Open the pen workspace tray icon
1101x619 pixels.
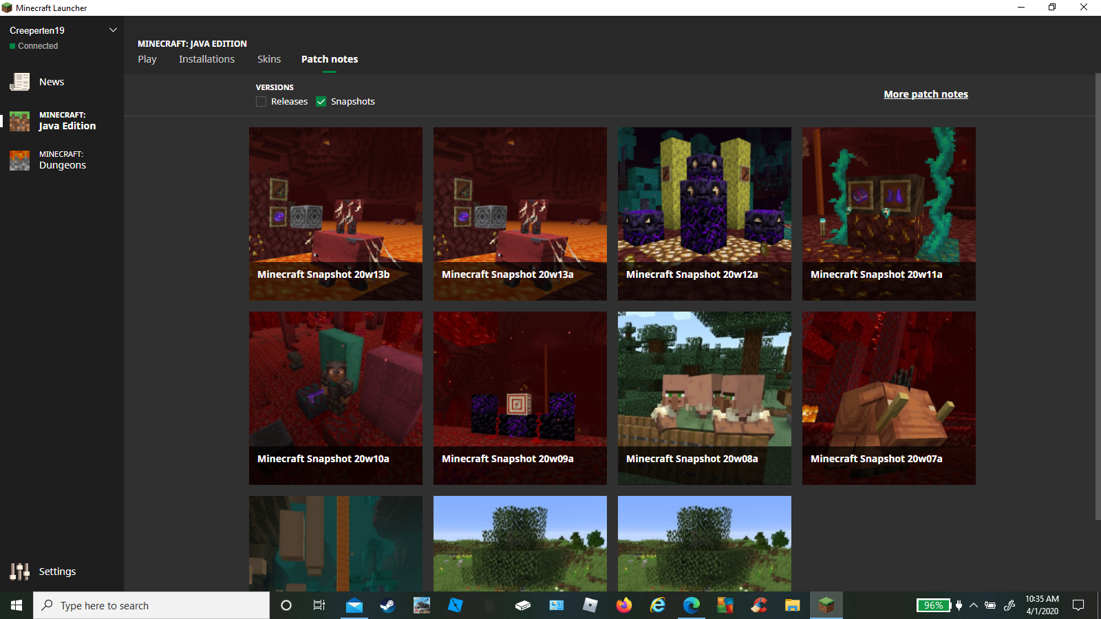pyautogui.click(x=1009, y=605)
